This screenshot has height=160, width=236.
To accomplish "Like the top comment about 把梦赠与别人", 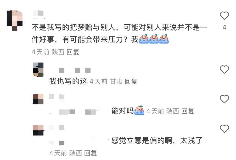I will pos(224,15).
